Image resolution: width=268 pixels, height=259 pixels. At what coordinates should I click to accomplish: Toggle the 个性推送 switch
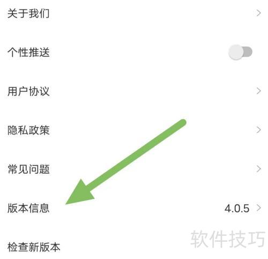240,52
